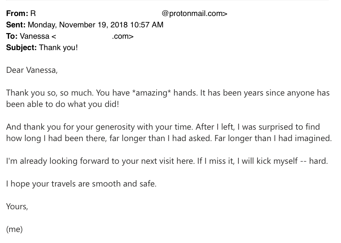Click the phrase Far longer than I had imagined
The height and width of the screenshot is (243, 341).
[x=273, y=138]
